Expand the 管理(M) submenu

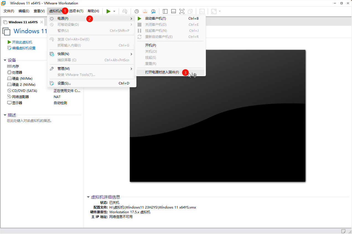click(x=92, y=69)
